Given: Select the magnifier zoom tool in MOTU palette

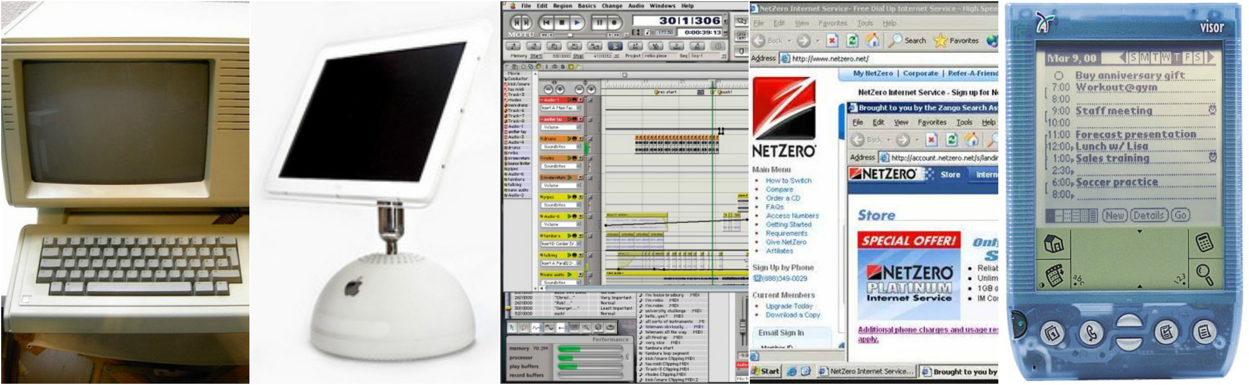Looking at the screenshot, I should pos(586,328).
